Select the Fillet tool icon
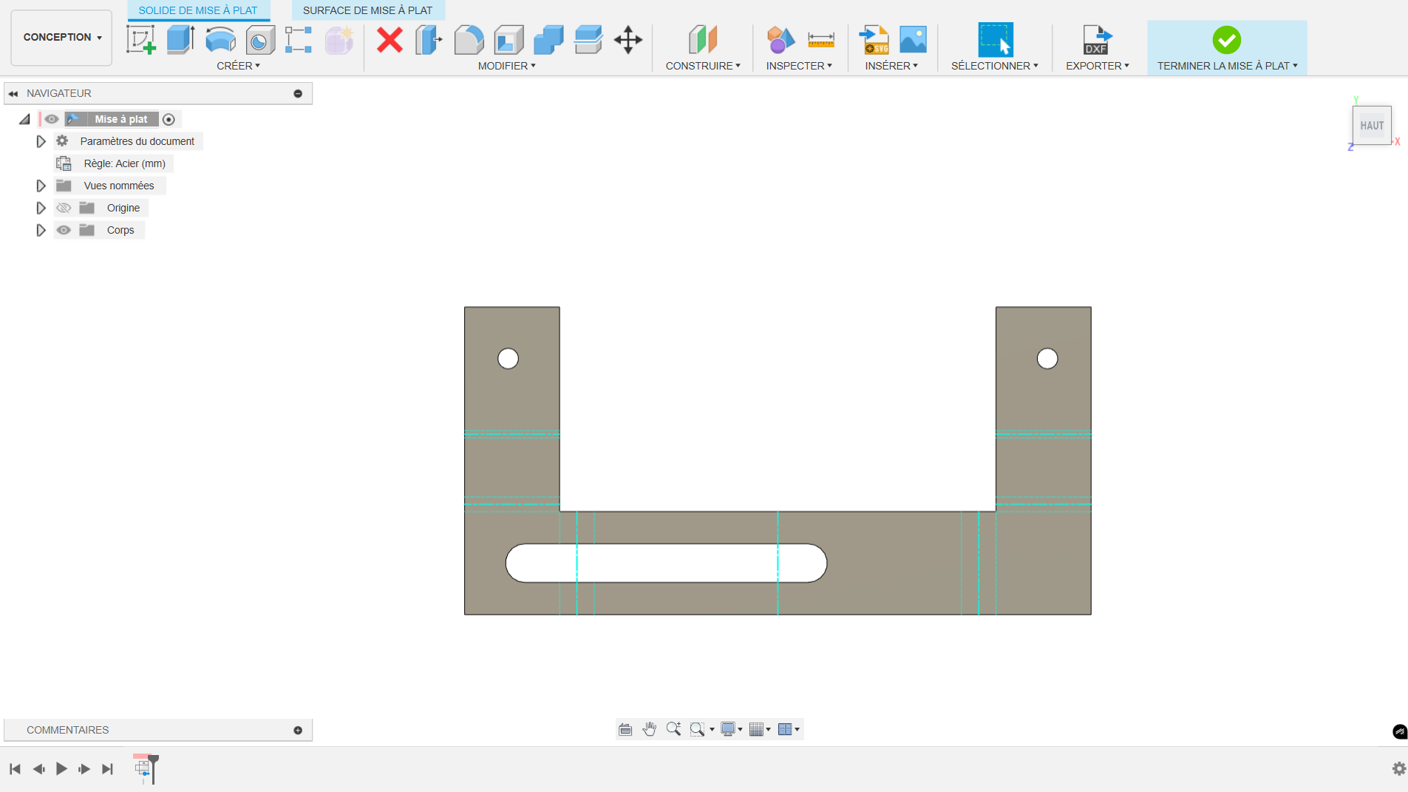Screen dimensions: 1408x792 pyautogui.click(x=469, y=40)
